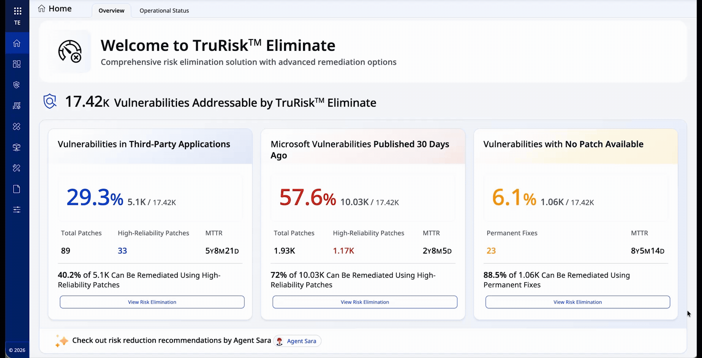Click the 40.2% of 5.1K remediation text

click(x=139, y=280)
